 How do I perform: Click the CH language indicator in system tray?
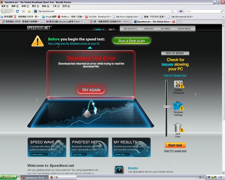pyautogui.click(x=200, y=177)
